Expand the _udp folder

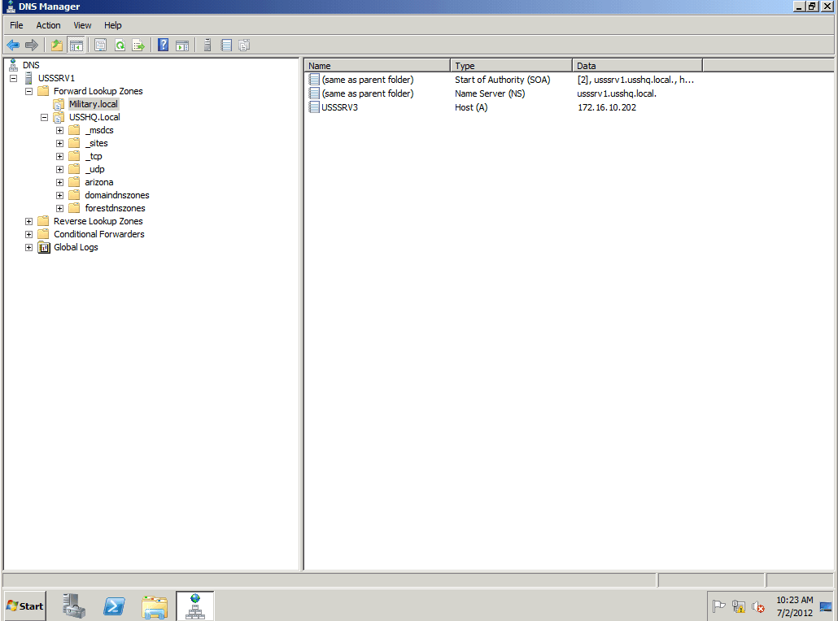coord(60,169)
